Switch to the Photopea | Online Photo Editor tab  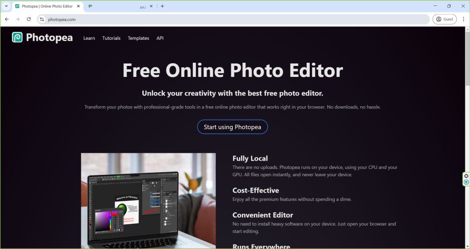(48, 6)
